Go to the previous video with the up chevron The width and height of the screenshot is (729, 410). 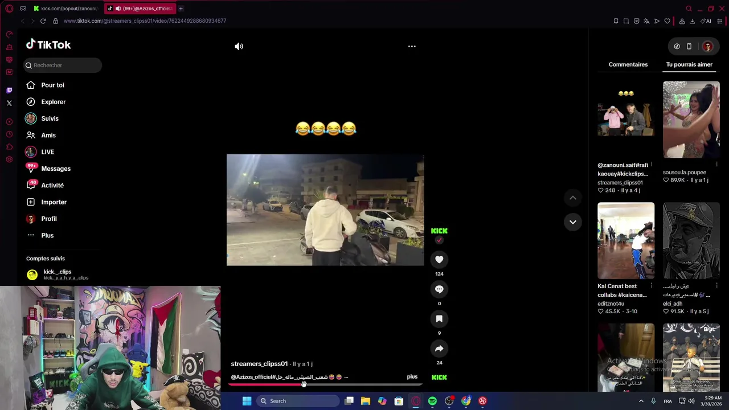tap(573, 198)
